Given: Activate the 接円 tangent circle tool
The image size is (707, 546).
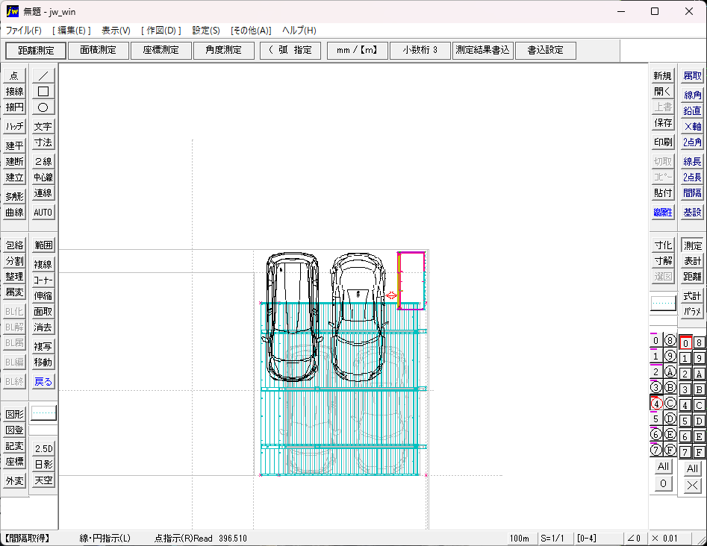Looking at the screenshot, I should click(x=14, y=107).
